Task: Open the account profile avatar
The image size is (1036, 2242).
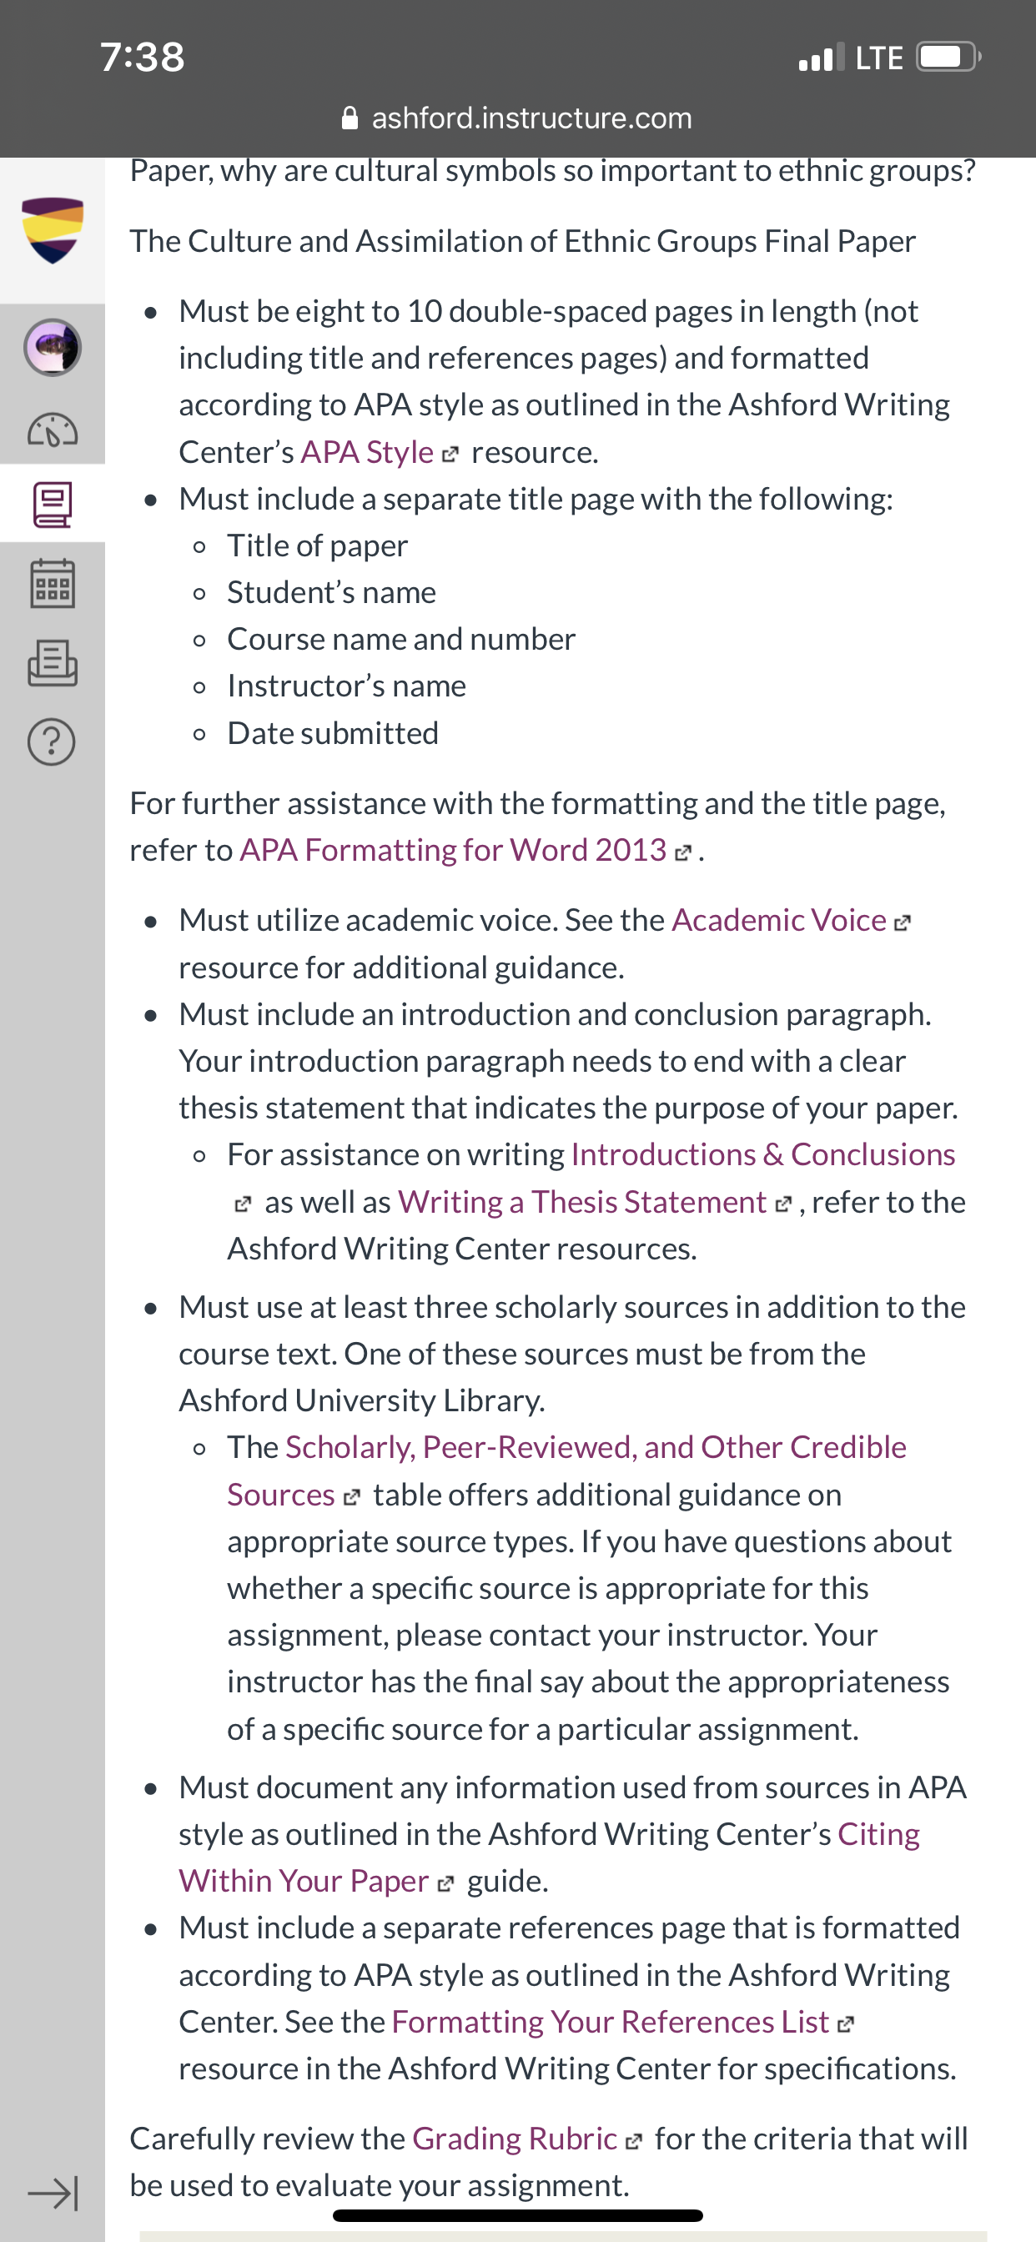Action: tap(53, 347)
